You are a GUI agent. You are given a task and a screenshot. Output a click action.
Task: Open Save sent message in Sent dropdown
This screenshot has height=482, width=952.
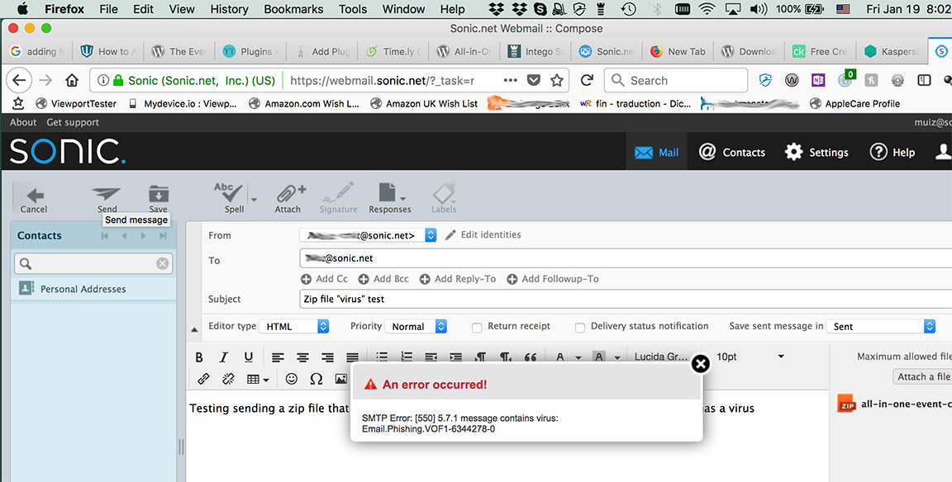click(x=881, y=326)
